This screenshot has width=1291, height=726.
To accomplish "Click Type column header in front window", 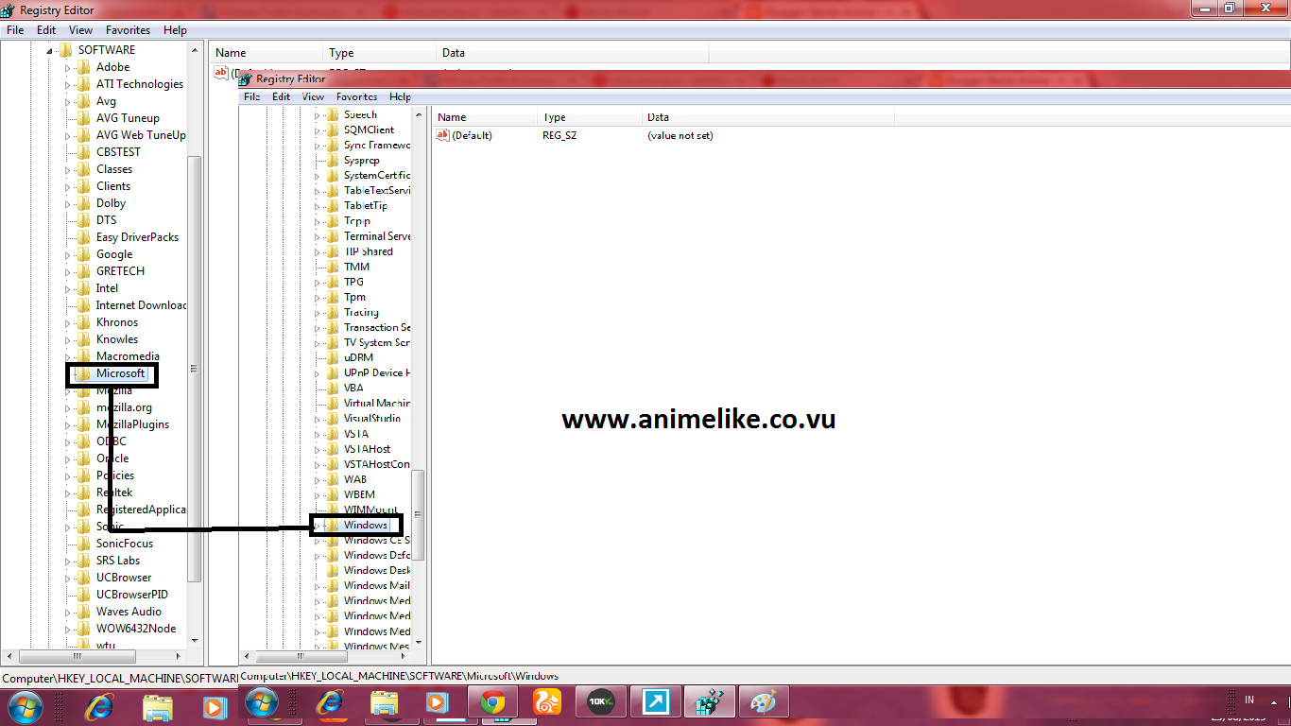I will tap(590, 117).
